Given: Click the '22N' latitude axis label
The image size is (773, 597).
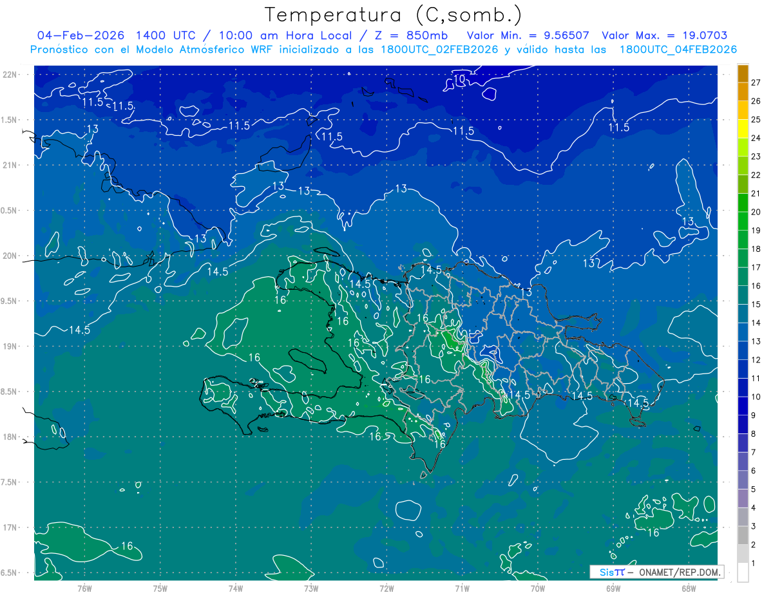Looking at the screenshot, I should [x=9, y=75].
